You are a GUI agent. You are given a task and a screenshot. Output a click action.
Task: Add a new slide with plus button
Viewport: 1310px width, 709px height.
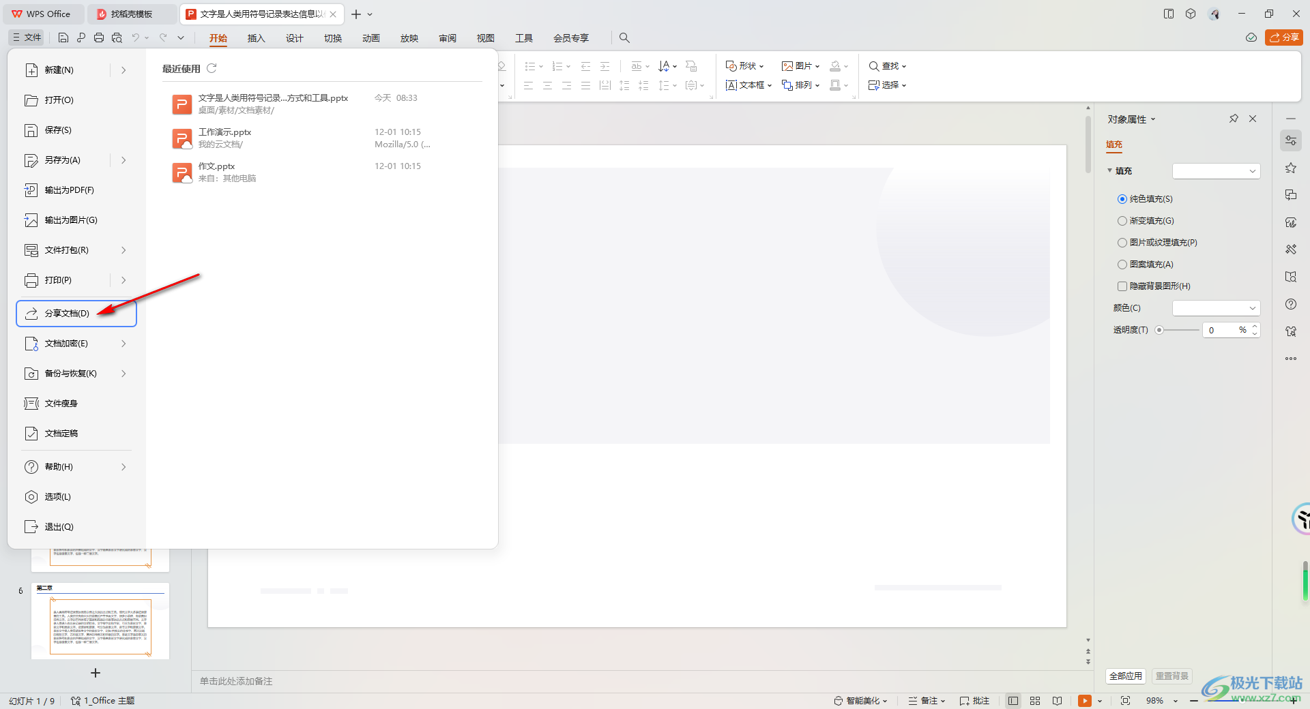[x=96, y=673]
